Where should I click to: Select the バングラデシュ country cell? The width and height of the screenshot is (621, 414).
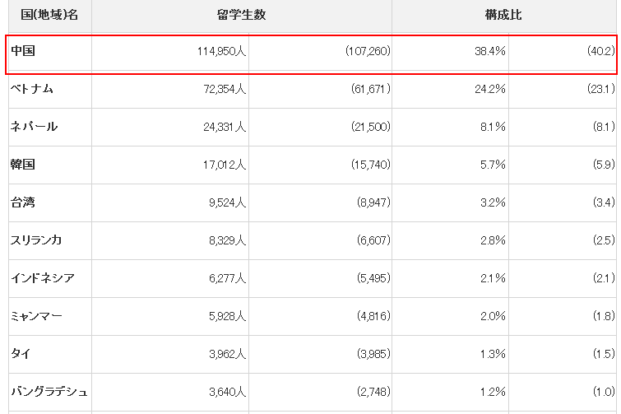pyautogui.click(x=50, y=392)
